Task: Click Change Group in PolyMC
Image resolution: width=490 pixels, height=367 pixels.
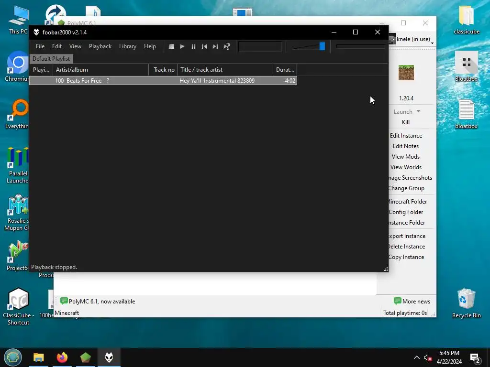Action: [407, 188]
